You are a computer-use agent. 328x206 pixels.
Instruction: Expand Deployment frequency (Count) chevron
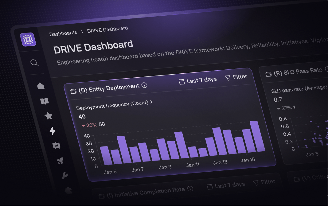pos(151,102)
